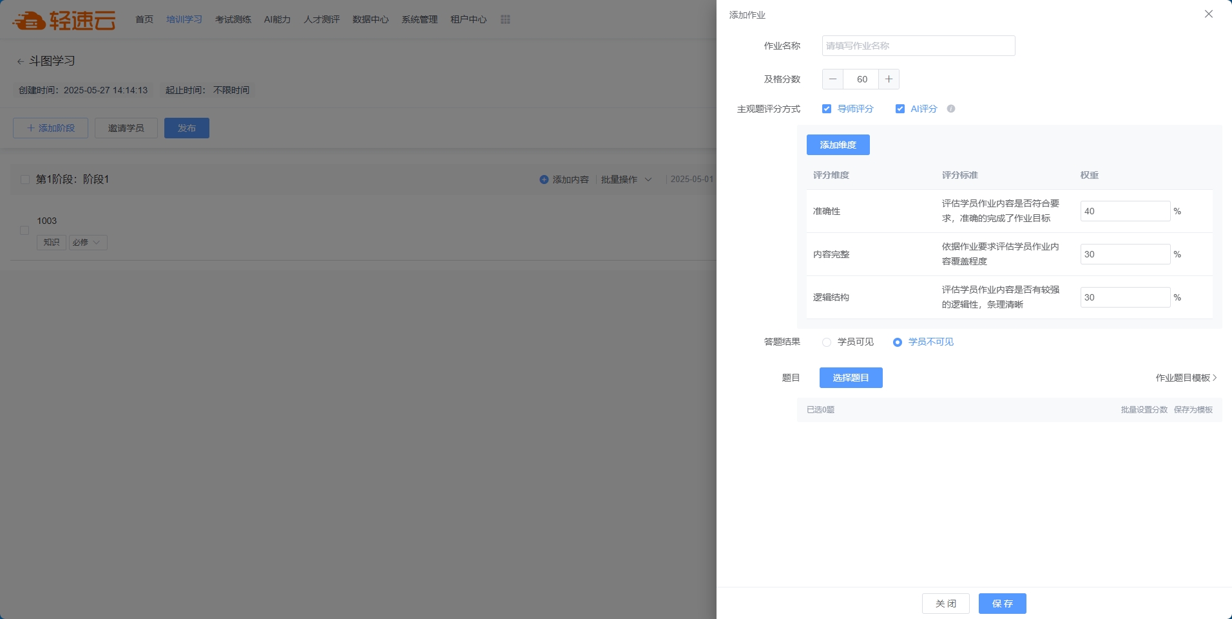Uncheck the AI评分 checkbox
This screenshot has width=1232, height=619.
click(900, 109)
